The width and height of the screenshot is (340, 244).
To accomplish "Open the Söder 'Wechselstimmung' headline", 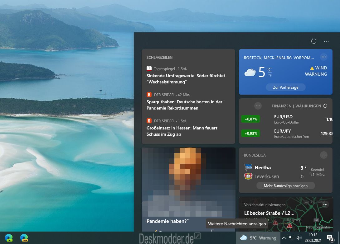I will [186, 79].
